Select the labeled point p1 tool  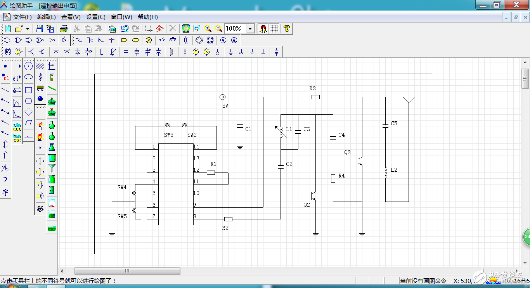[5, 78]
